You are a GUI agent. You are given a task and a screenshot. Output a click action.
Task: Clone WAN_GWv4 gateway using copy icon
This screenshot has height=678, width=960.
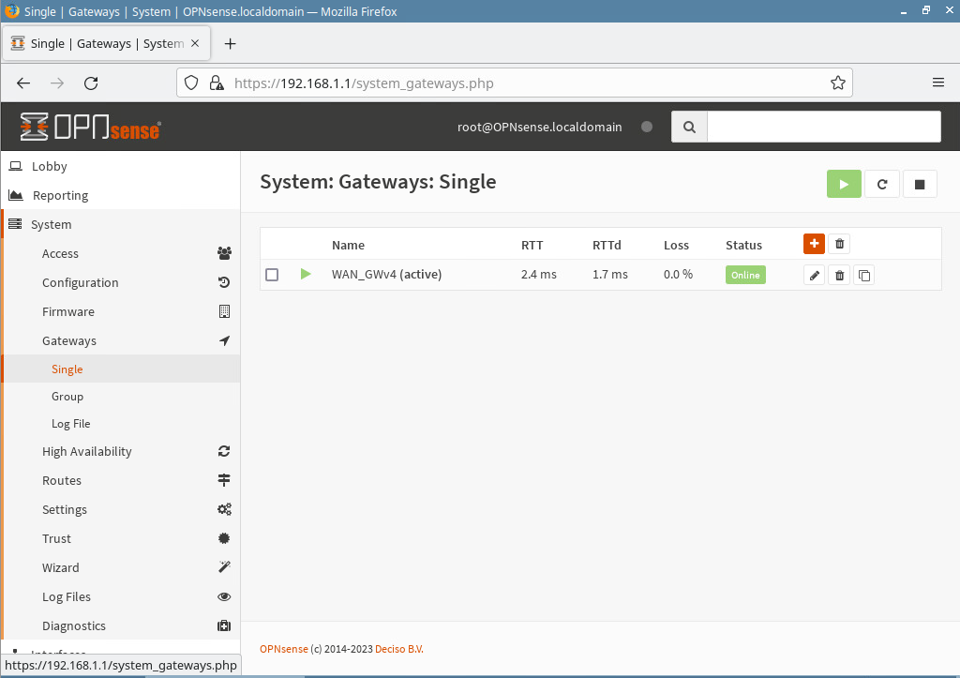click(x=863, y=276)
